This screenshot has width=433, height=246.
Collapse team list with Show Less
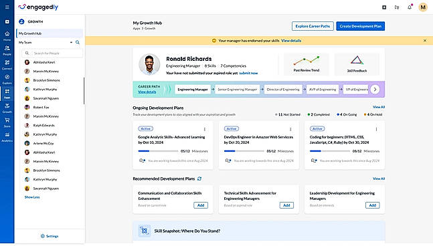[x=32, y=197]
